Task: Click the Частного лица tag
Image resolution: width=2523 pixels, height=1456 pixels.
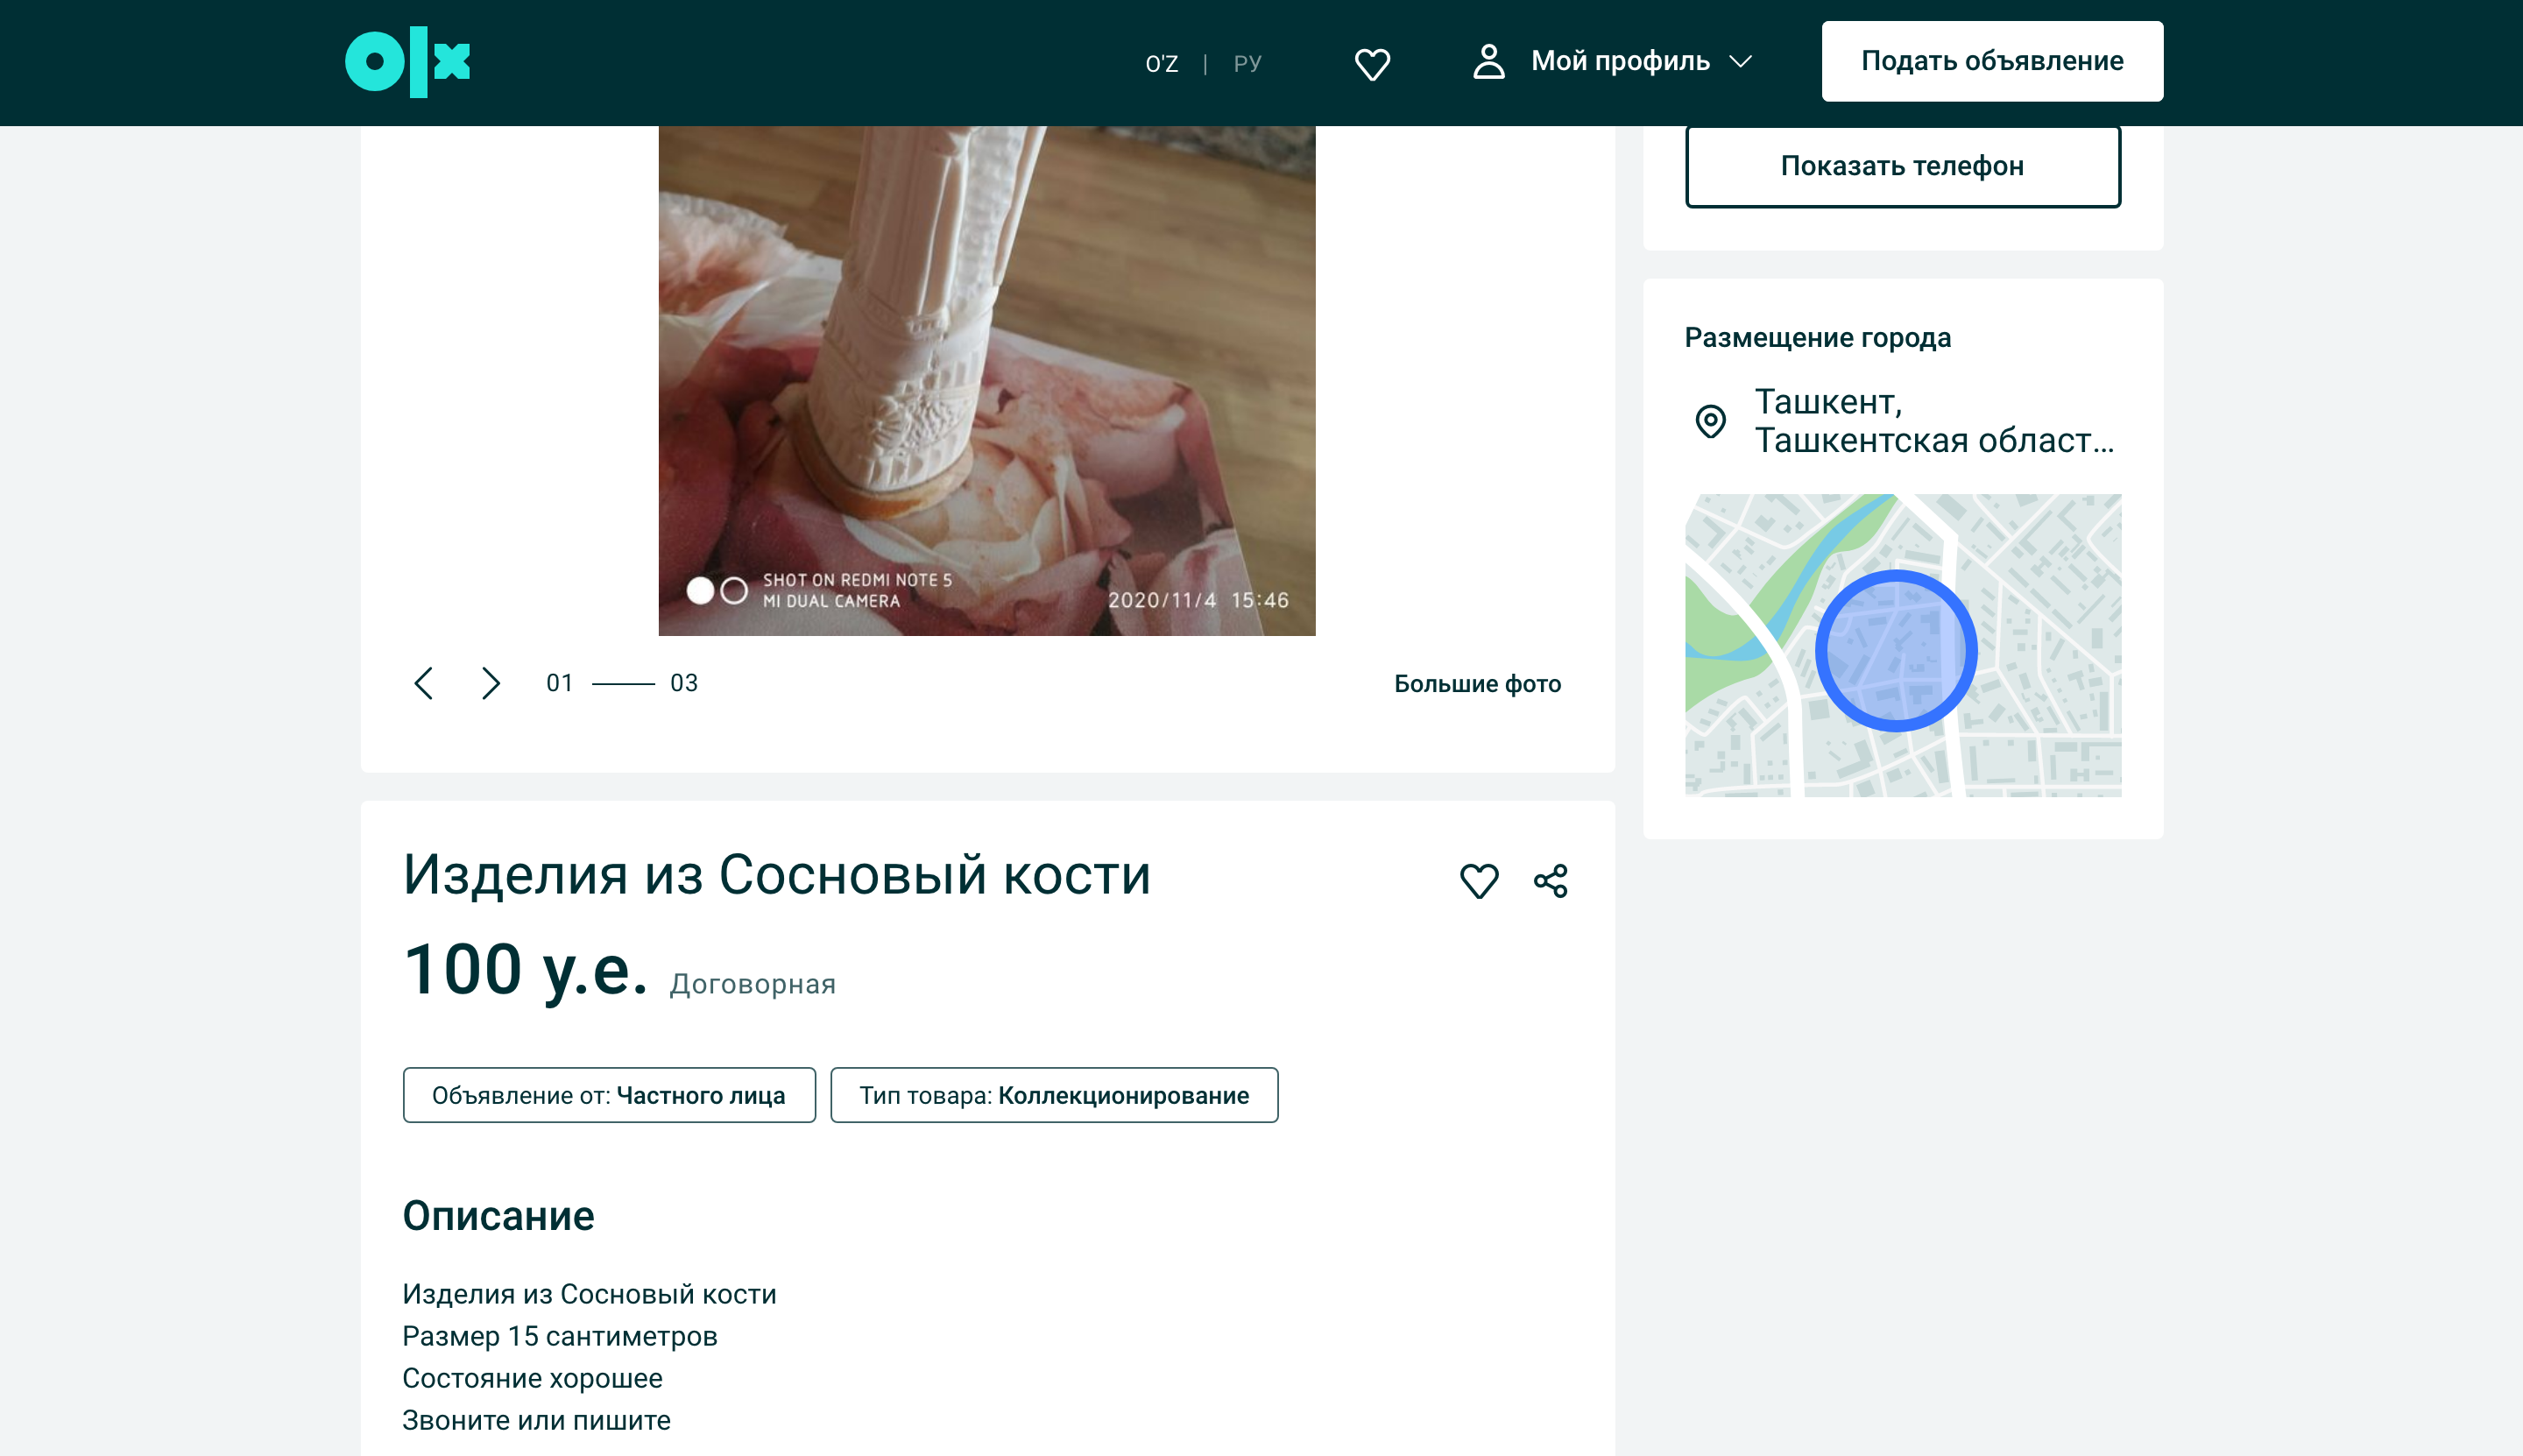Action: pyautogui.click(x=609, y=1096)
